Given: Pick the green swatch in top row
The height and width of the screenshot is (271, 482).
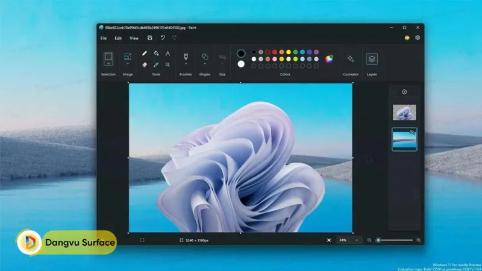Looking at the screenshot, I should click(295, 52).
